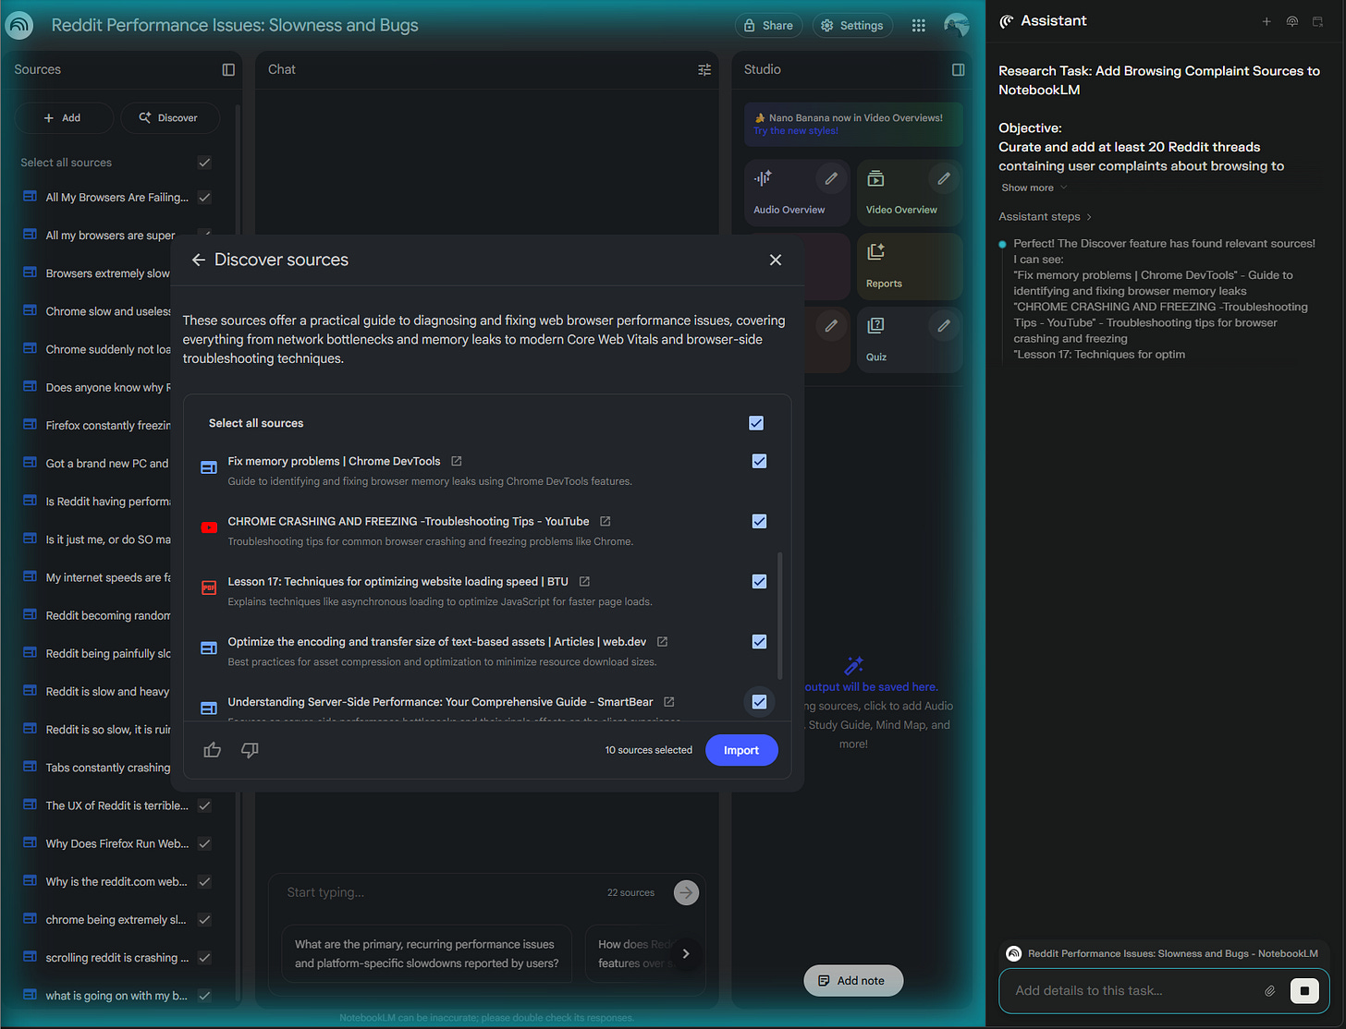This screenshot has width=1346, height=1029.
Task: Open source Tabs constantly crashing
Action: click(107, 767)
